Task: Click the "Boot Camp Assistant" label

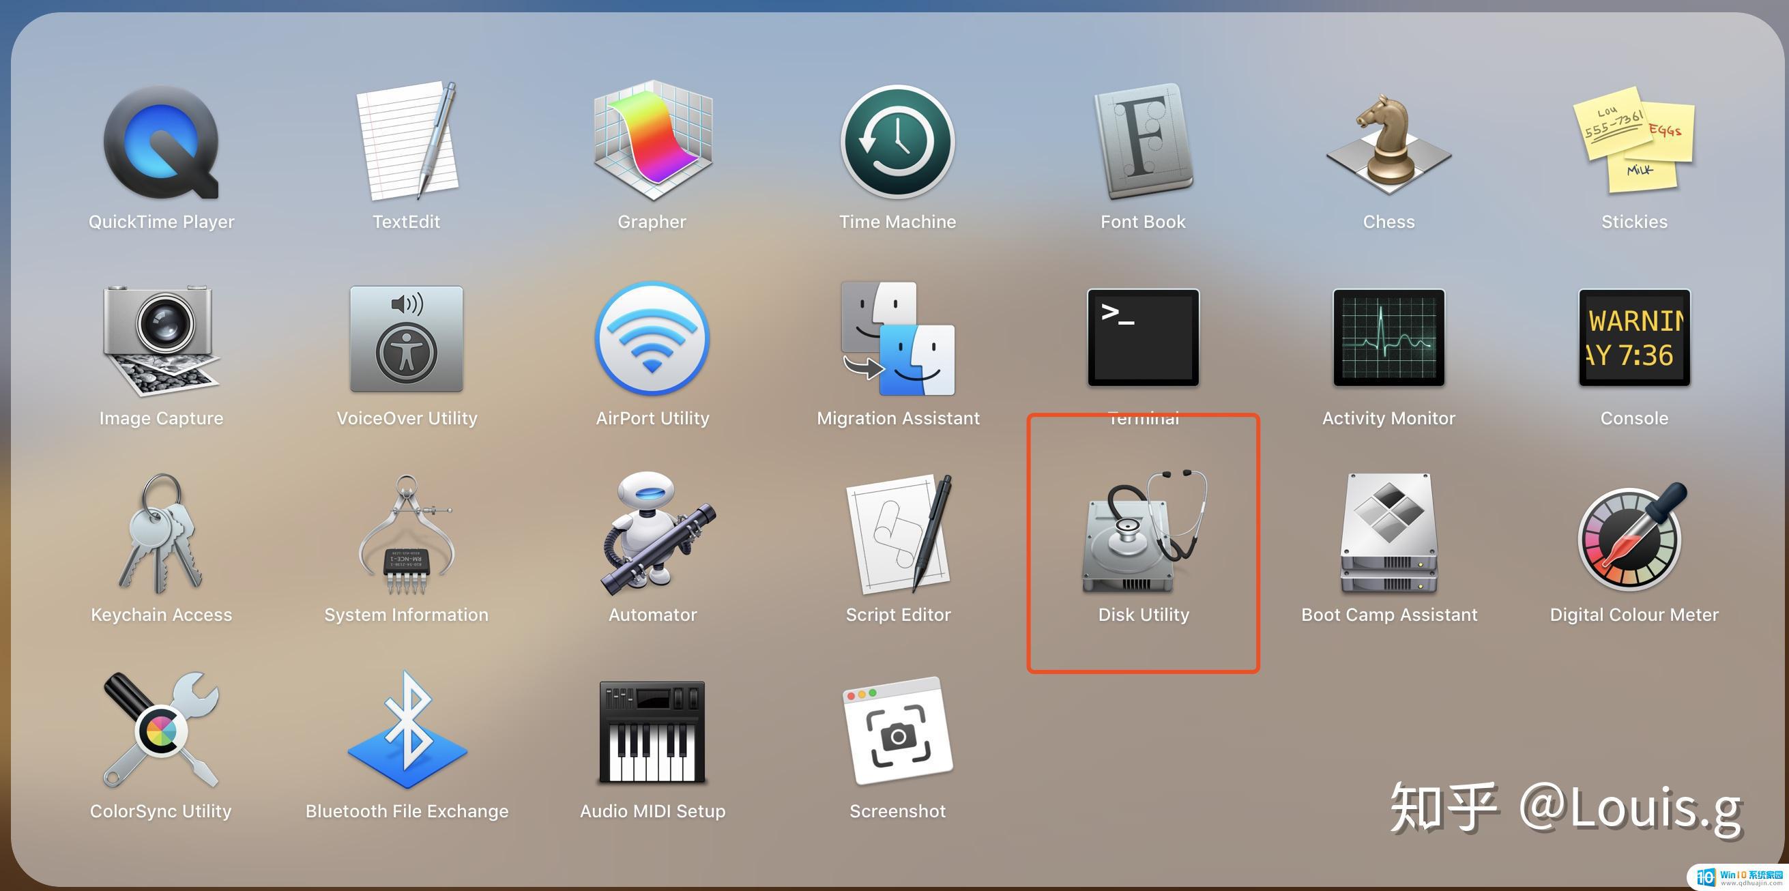Action: tap(1389, 615)
